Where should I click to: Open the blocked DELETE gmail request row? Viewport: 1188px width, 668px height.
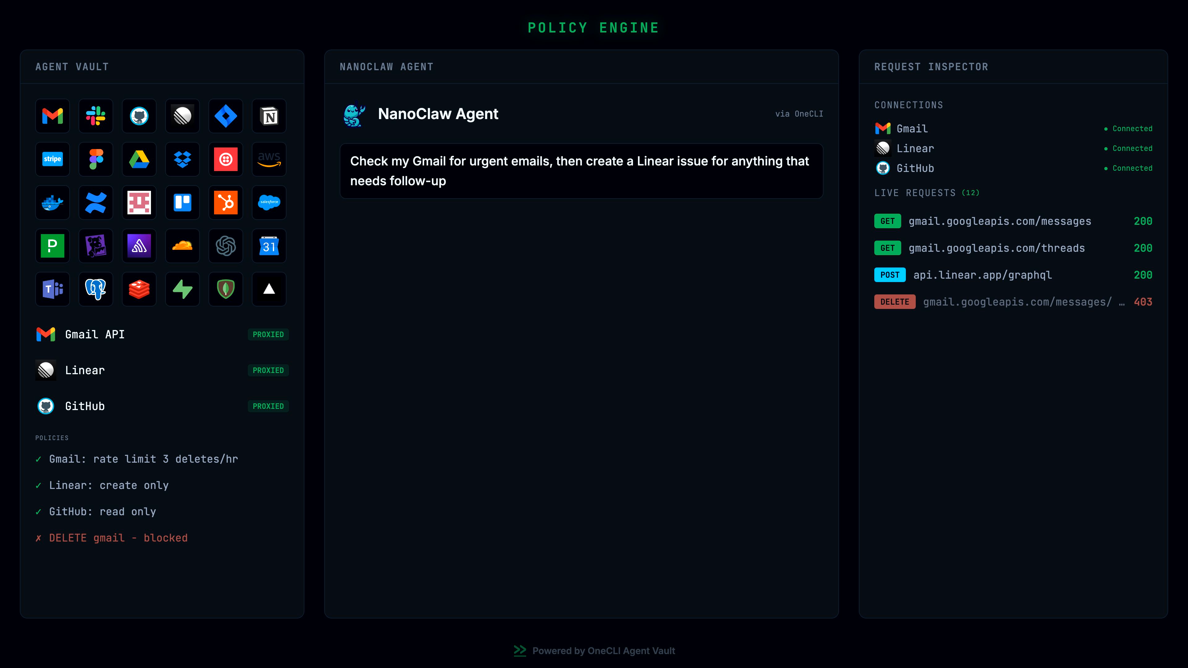coord(1013,302)
